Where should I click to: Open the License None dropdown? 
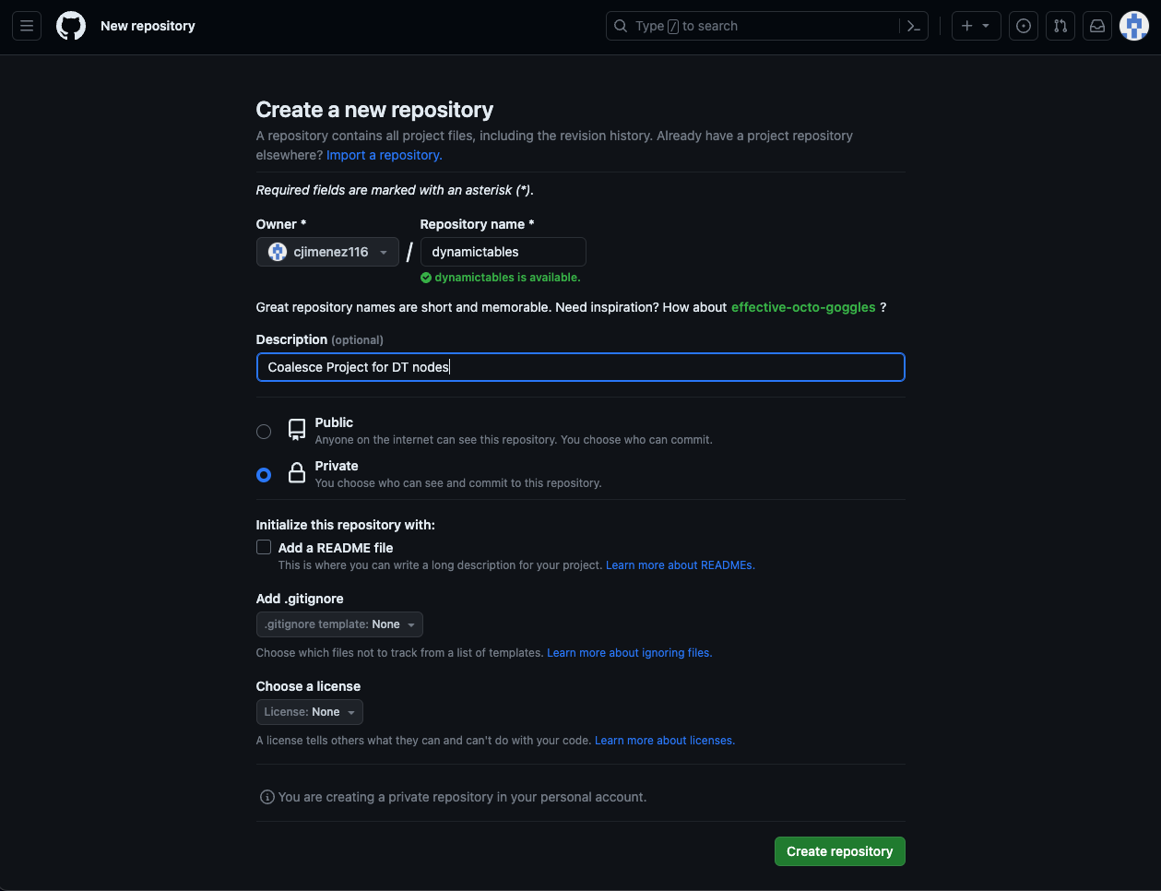pyautogui.click(x=309, y=712)
